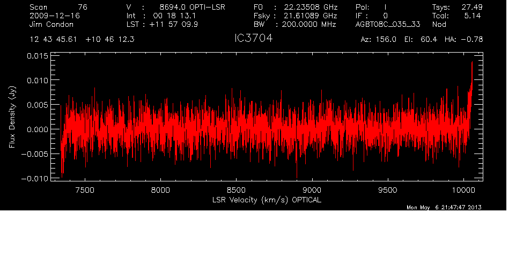Click the 9000 x-axis tick label
This screenshot has height=263, width=516.
312,190
